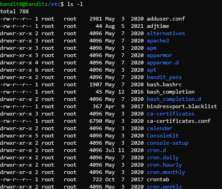
Task: Select size 722 in crontab row
Action: pyautogui.click(x=97, y=179)
